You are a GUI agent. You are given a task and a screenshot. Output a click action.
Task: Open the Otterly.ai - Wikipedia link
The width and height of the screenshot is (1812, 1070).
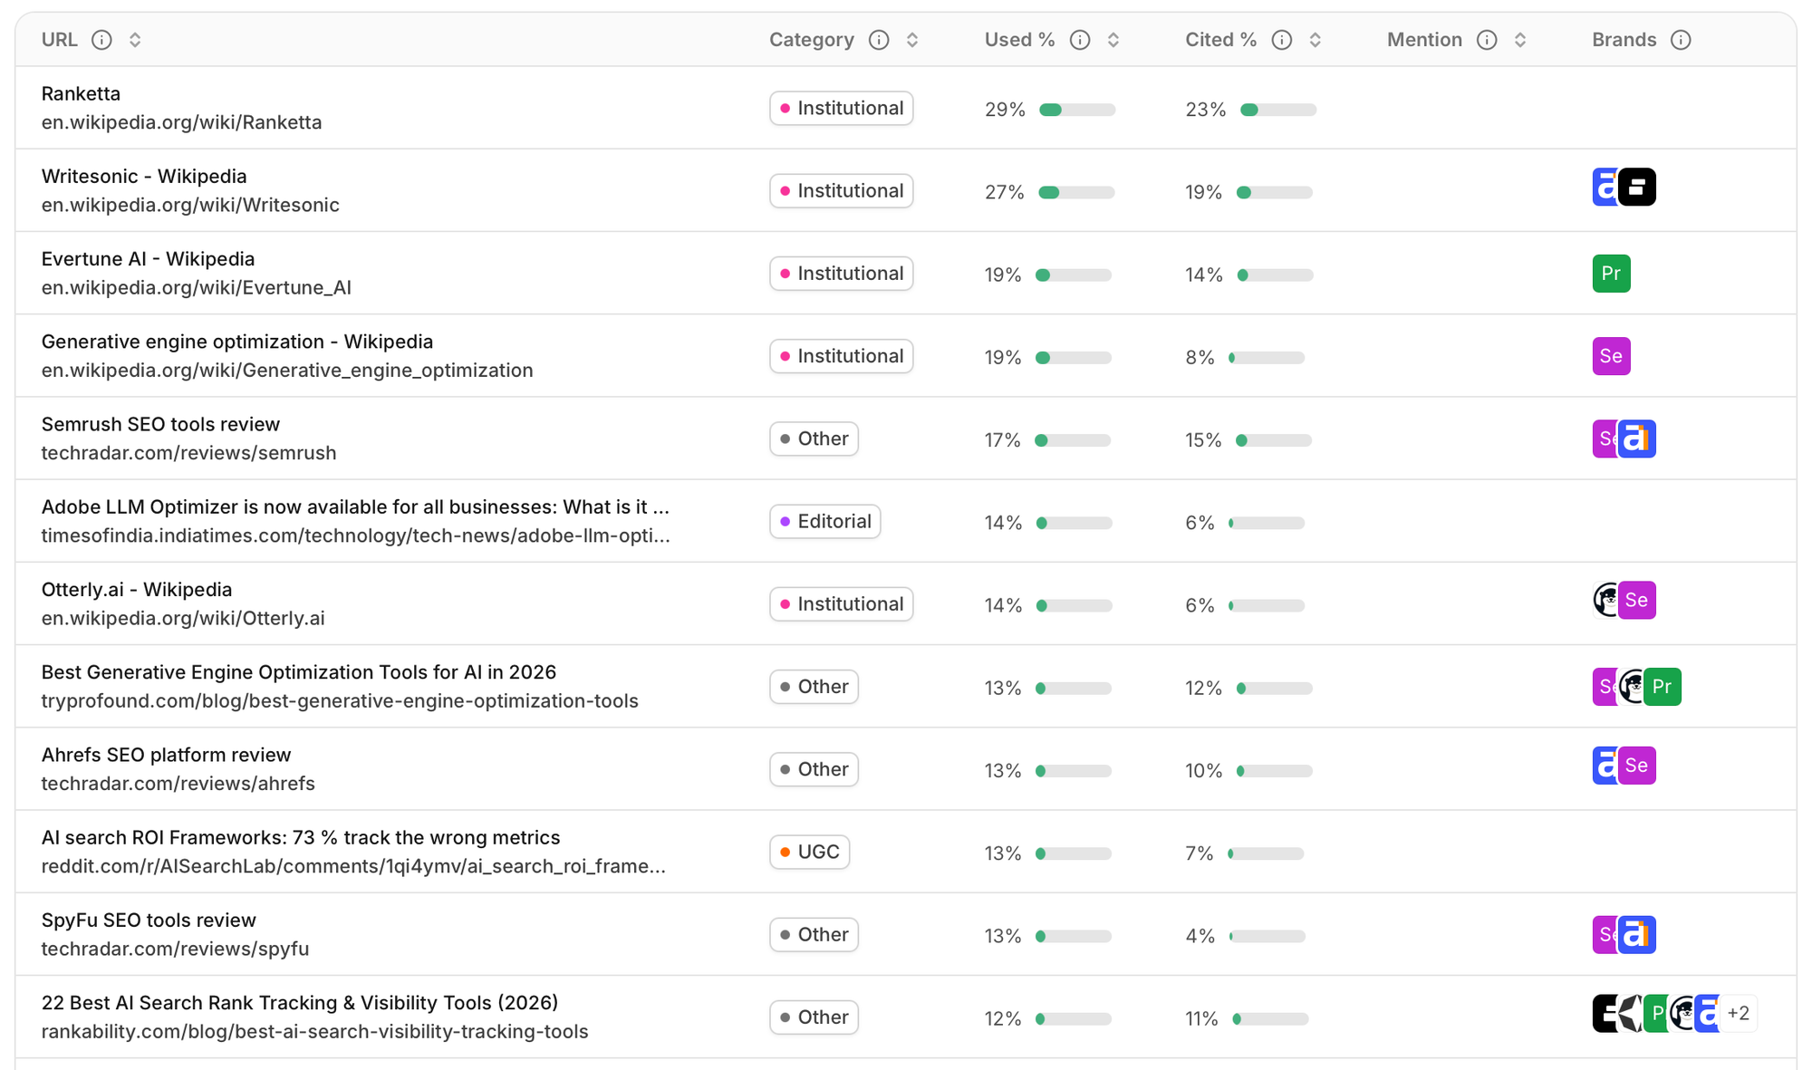(x=137, y=590)
